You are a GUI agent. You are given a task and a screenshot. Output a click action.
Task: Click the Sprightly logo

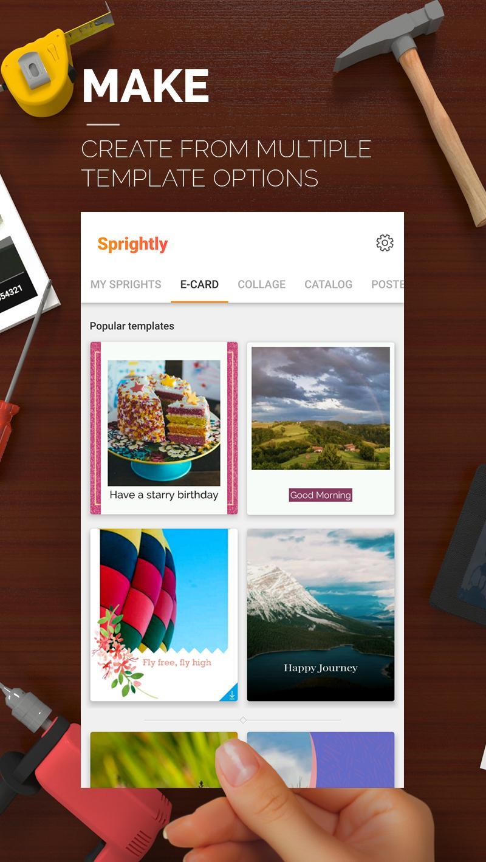pos(132,244)
